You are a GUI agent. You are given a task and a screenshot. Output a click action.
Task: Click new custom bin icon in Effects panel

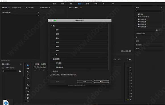[157, 30]
